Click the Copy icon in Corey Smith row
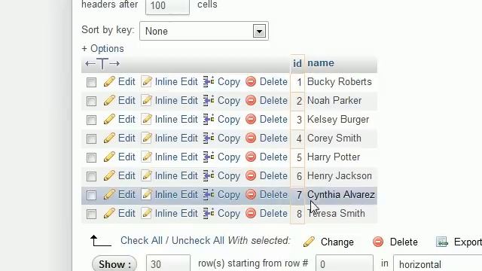482x271 pixels. 209,138
